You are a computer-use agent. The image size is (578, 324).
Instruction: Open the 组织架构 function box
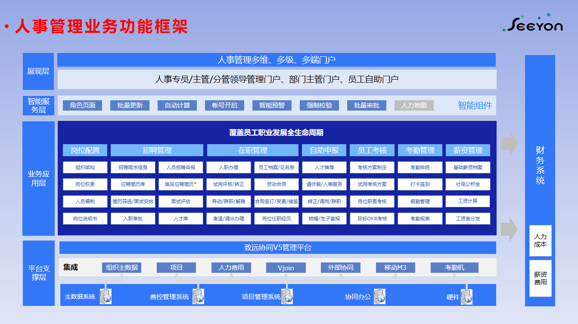pyautogui.click(x=85, y=167)
